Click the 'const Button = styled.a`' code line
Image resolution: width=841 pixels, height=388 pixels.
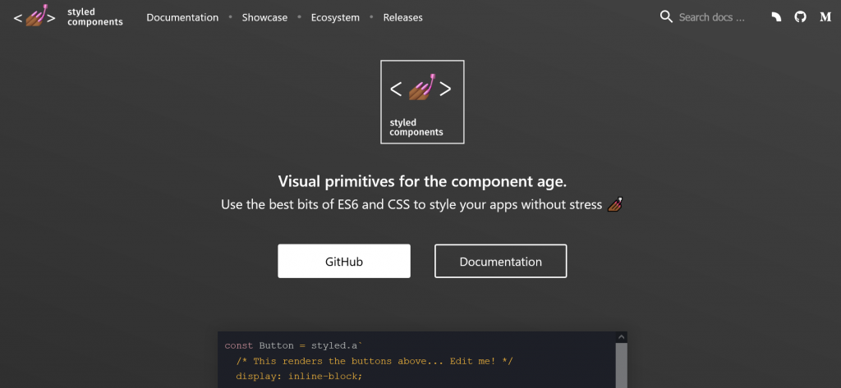click(295, 345)
